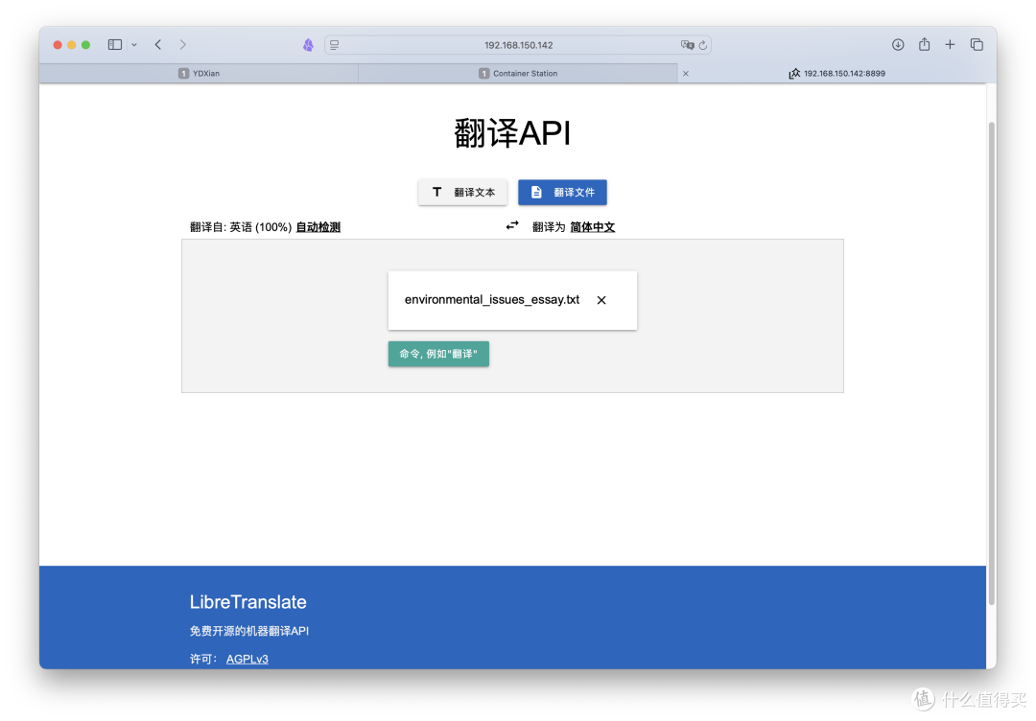Select the 192.168.150.142:8899 tab
The image size is (1036, 721).
[837, 73]
